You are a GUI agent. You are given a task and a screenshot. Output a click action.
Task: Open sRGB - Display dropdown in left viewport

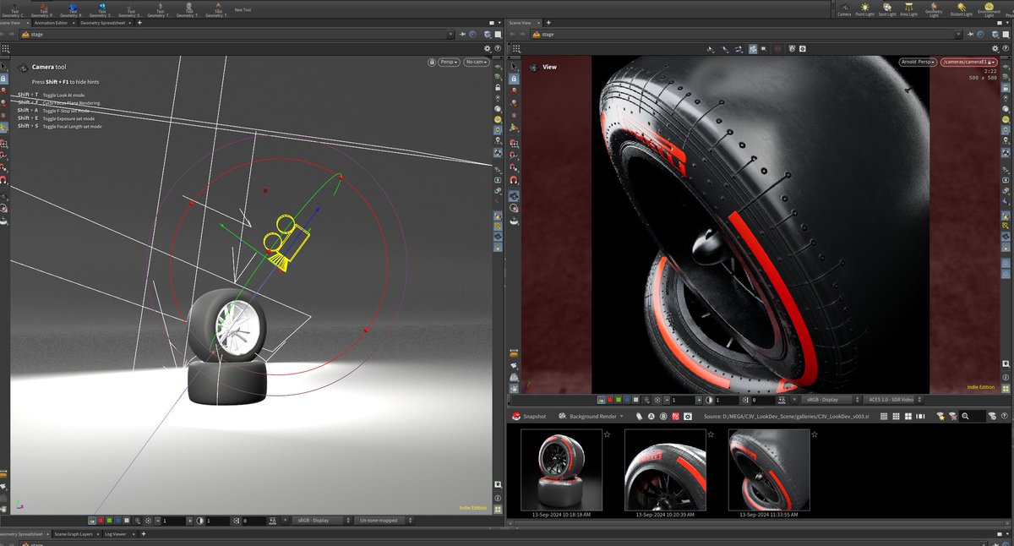(323, 521)
